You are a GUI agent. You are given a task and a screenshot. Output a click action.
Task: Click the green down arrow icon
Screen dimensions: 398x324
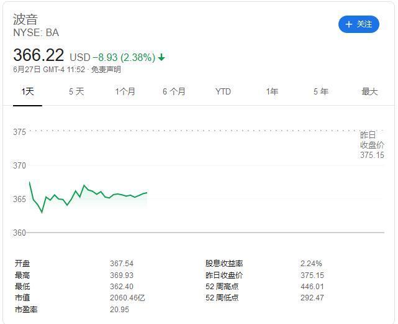pos(161,57)
